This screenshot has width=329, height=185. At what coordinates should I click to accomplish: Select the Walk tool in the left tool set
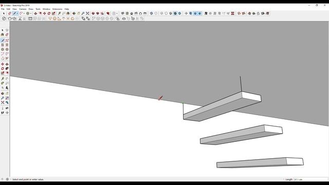pyautogui.click(x=3, y=113)
